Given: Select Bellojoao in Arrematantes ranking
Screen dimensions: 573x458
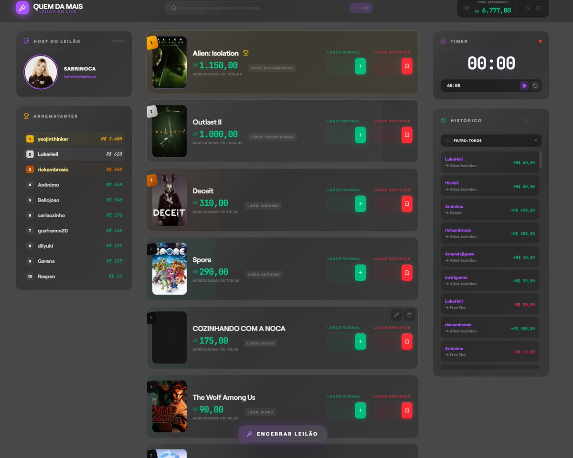Looking at the screenshot, I should 74,200.
